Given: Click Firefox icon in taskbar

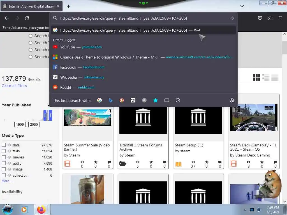Looking at the screenshot, I should [41, 209].
